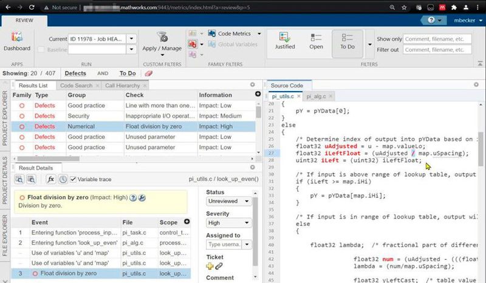Click the Result Details second search icon
This screenshot has height=283, width=486.
click(31, 179)
